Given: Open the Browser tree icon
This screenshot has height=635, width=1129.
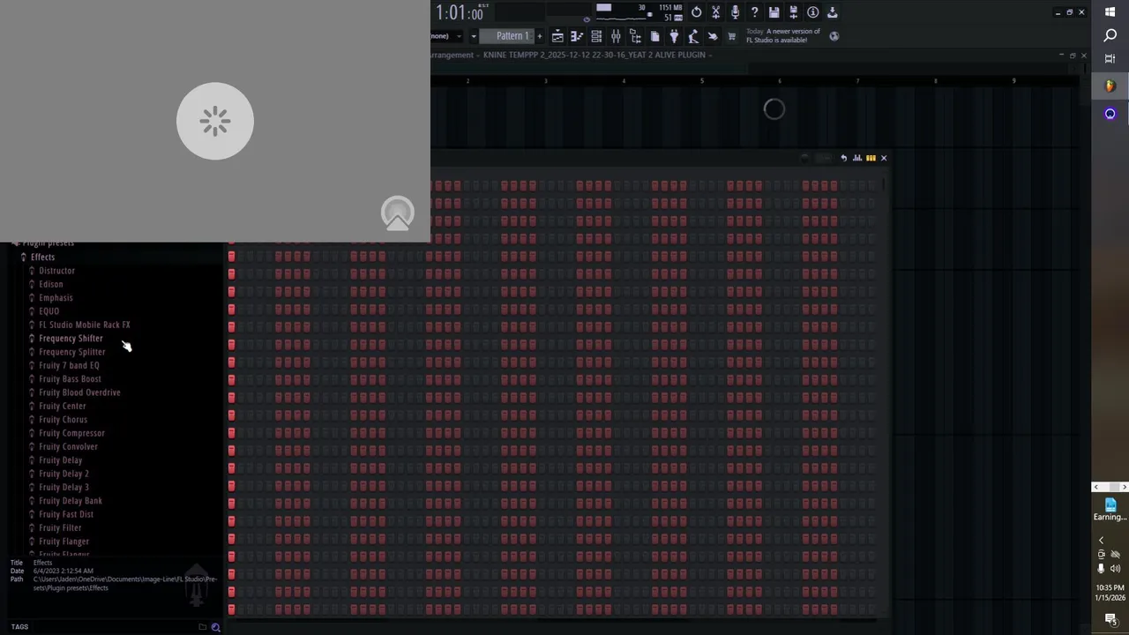Looking at the screenshot, I should pos(635,36).
